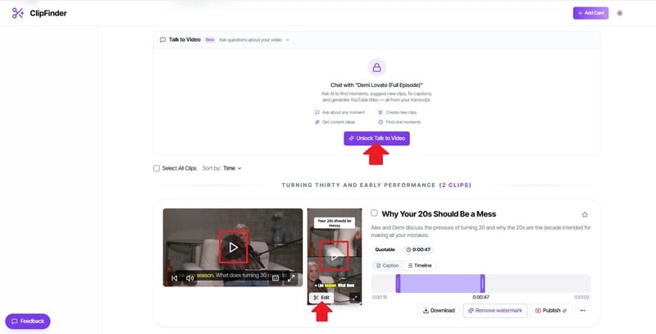Check the Why Your 20s Should Be a Mess checkbox

[x=375, y=213]
